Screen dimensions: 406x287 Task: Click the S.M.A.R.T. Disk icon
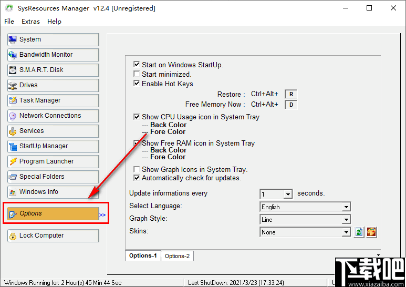click(x=13, y=70)
